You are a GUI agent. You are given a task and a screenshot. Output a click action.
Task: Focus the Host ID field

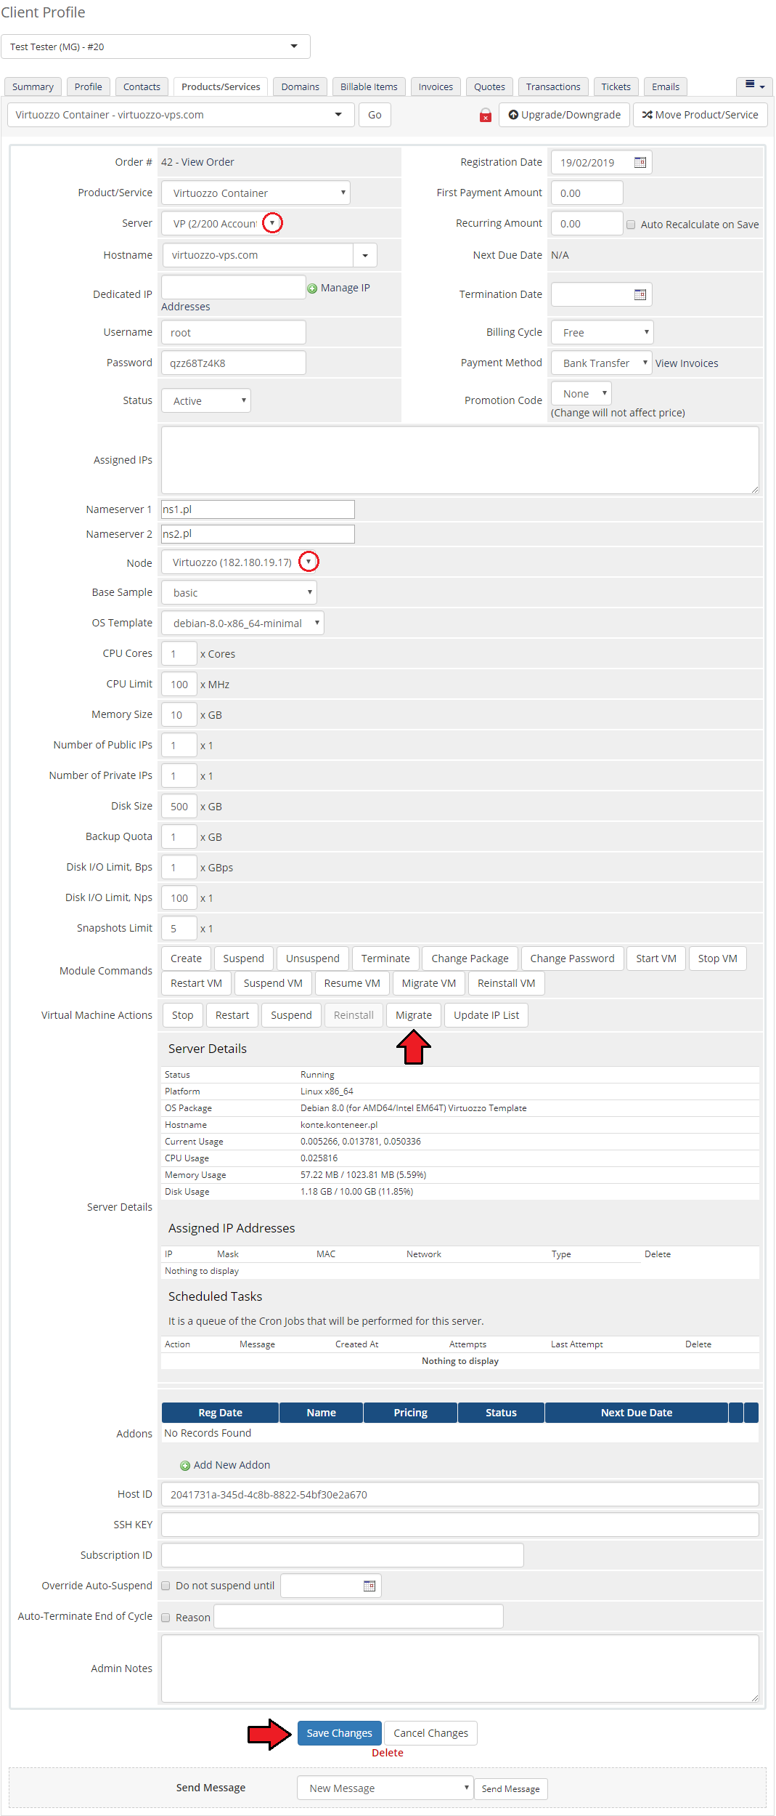[460, 1494]
